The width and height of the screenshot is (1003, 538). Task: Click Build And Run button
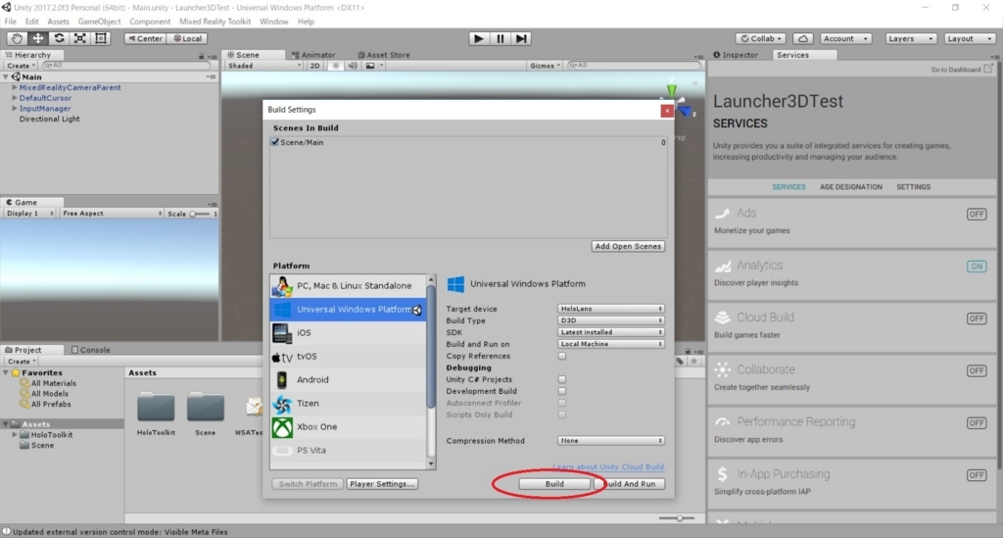630,484
